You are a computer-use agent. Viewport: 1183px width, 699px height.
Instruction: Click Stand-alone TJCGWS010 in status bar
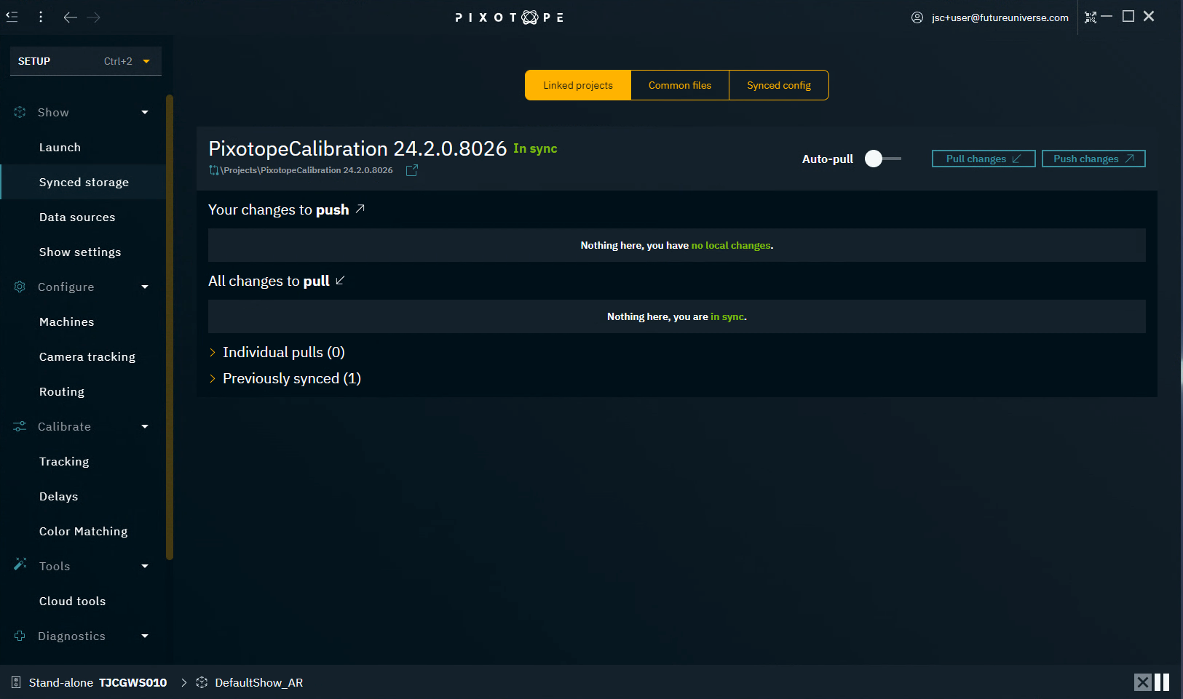click(98, 682)
